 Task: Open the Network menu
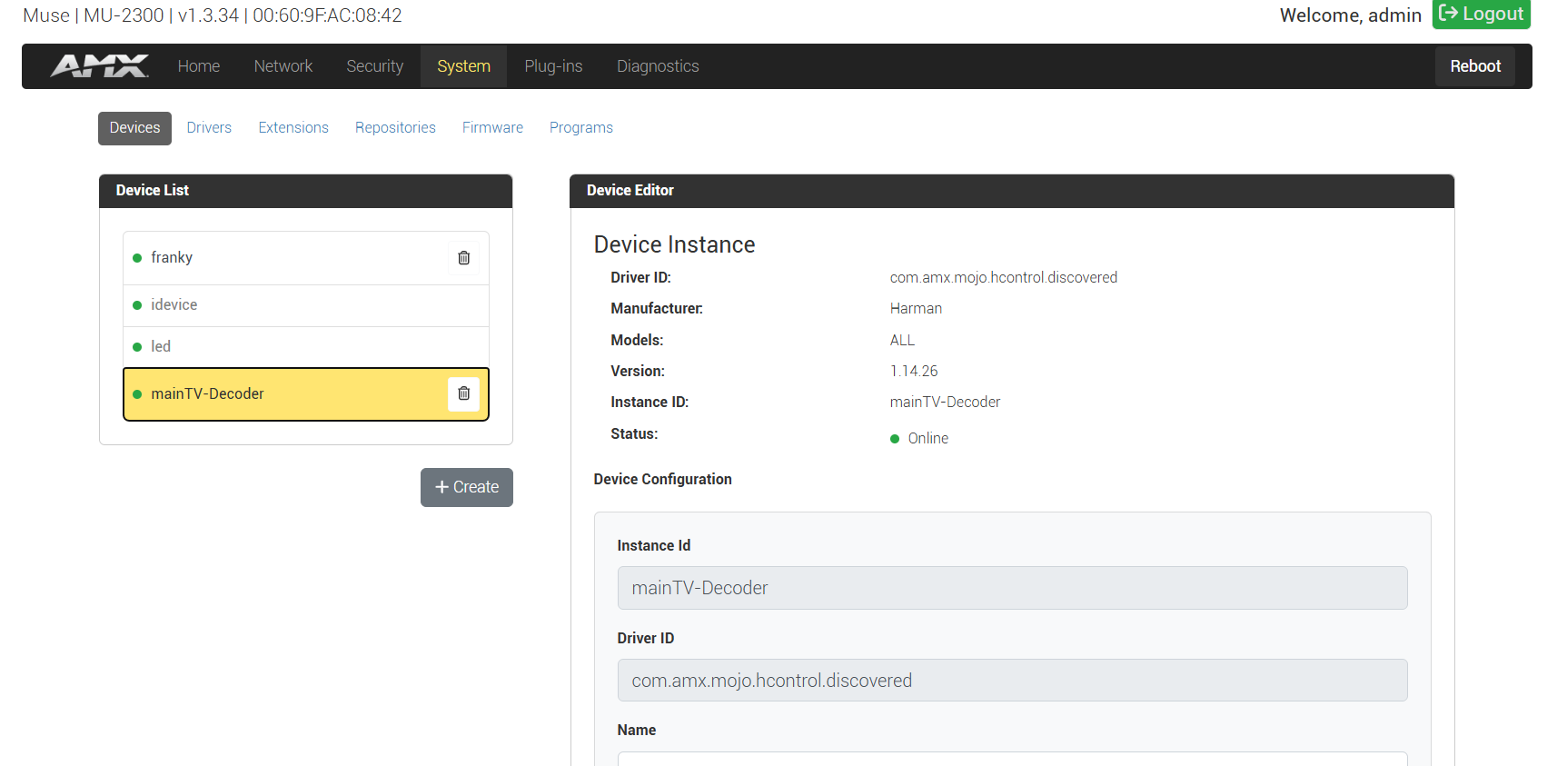point(283,66)
